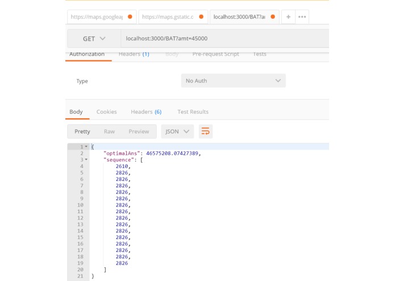Click line number 21 in the gutter
Image resolution: width=395 pixels, height=281 pixels.
[x=80, y=276]
